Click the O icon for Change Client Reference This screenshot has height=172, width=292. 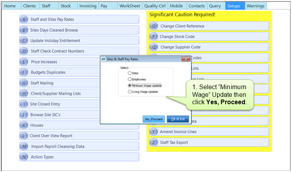pos(154,26)
